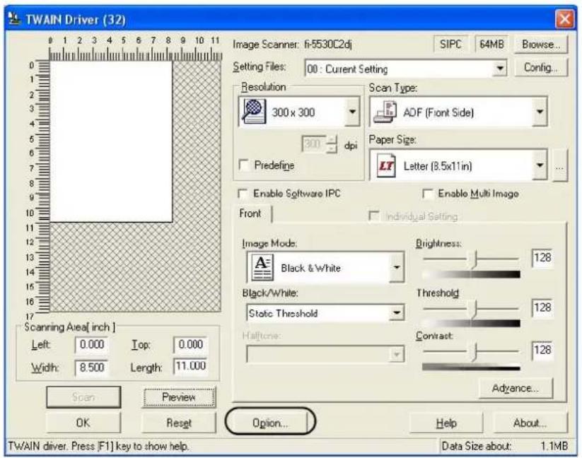Click the 'TWAIN driver. Press [F1]' status text
Screen dimensions: 582x458
tap(98, 446)
